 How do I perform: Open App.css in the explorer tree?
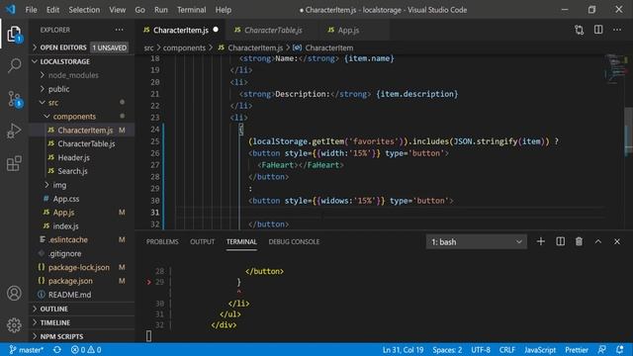tap(66, 199)
